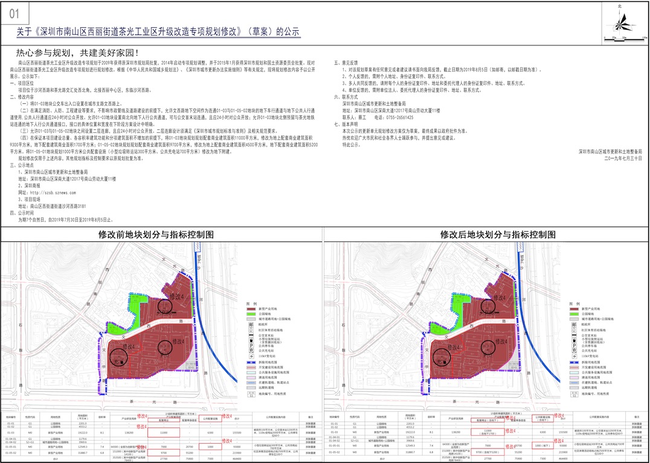
Task: Click the '11000' cell in 修改前 table
Action: tap(164, 432)
